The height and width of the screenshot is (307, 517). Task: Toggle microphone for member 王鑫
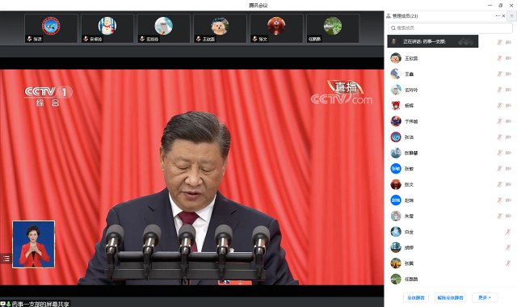[x=499, y=74]
